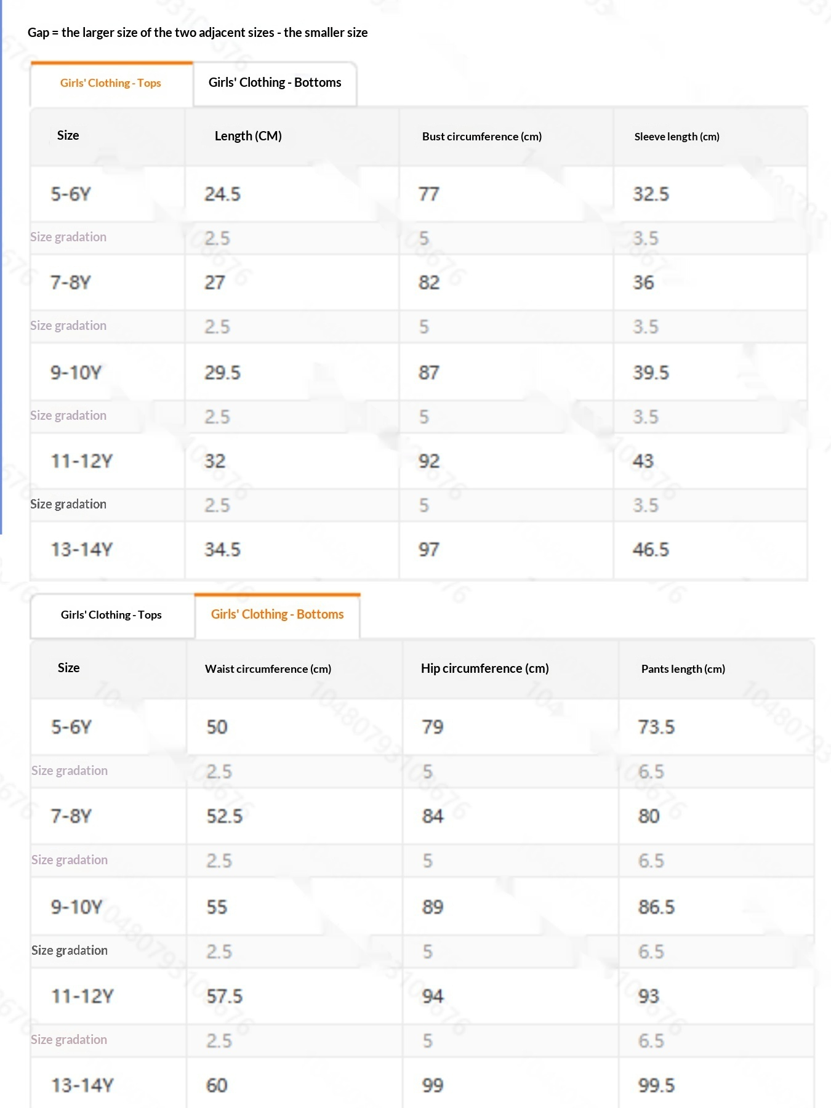Open the inactive black-text Tops tab

coord(111,615)
